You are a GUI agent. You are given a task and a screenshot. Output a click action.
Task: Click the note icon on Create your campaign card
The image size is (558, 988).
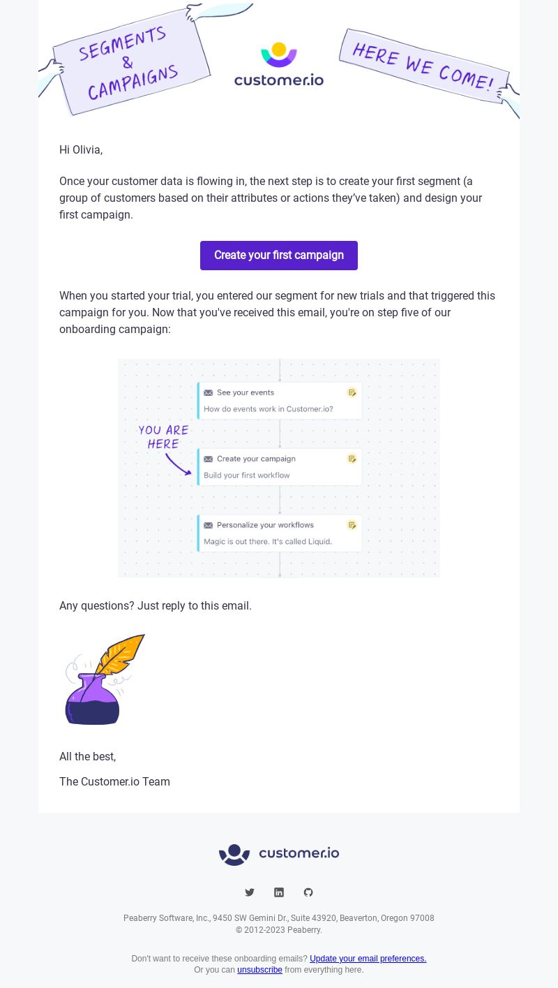point(352,459)
